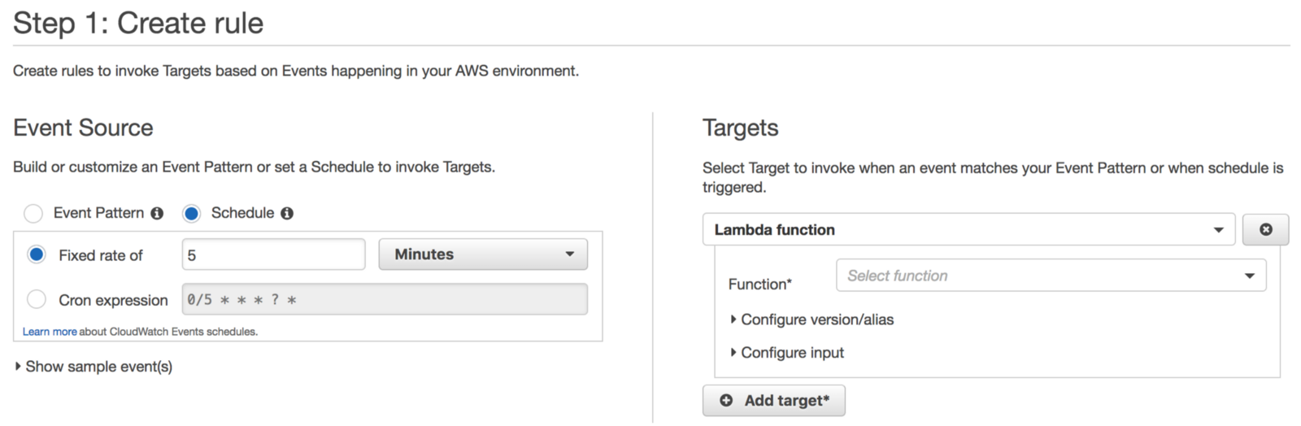The height and width of the screenshot is (426, 1301).
Task: Click the Event Pattern label text
Action: coord(98,213)
